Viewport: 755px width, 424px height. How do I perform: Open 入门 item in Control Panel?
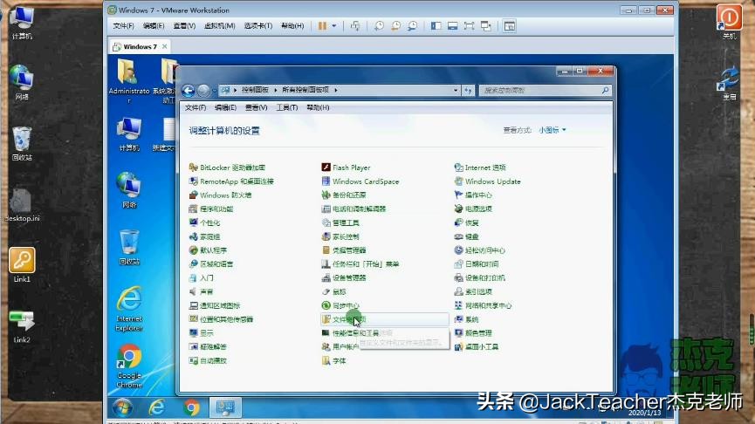202,277
